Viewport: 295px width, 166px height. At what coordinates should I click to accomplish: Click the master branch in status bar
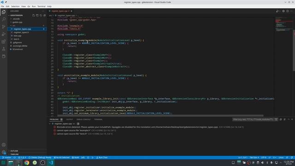[7, 157]
